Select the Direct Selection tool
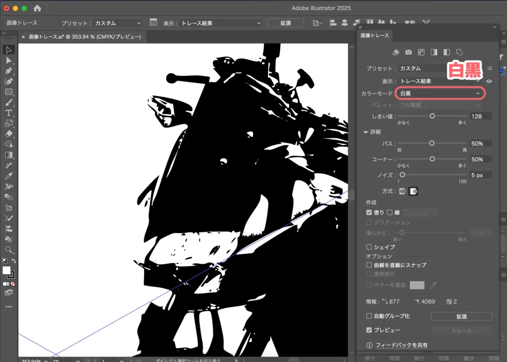Screen dimensions: 507x362 tap(8, 60)
